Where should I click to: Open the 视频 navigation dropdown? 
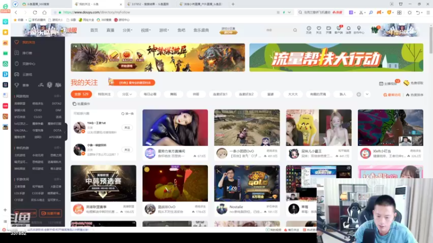146,30
